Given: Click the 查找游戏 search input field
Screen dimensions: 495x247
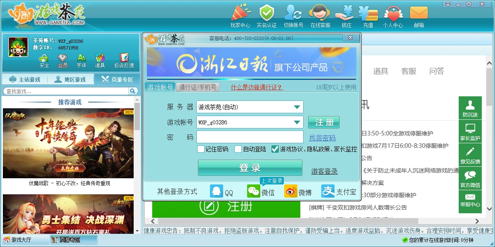Looking at the screenshot, I should point(66,91).
